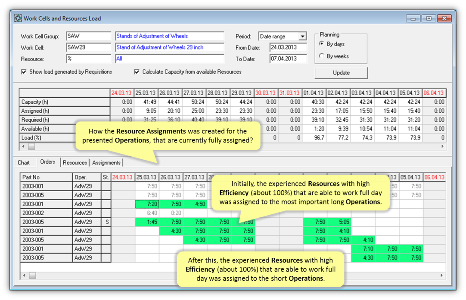Click the 0:20 cell in 2003-002 row
This screenshot has width=466, height=300.
coord(171,213)
